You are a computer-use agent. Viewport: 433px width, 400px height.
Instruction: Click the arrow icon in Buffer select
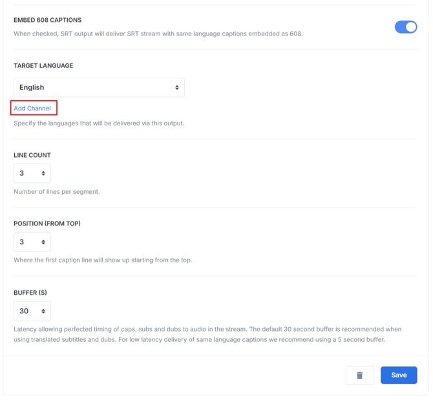[43, 311]
